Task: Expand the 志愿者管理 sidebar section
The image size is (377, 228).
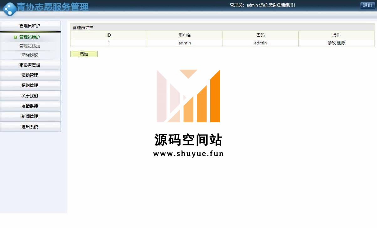Action: click(x=30, y=65)
